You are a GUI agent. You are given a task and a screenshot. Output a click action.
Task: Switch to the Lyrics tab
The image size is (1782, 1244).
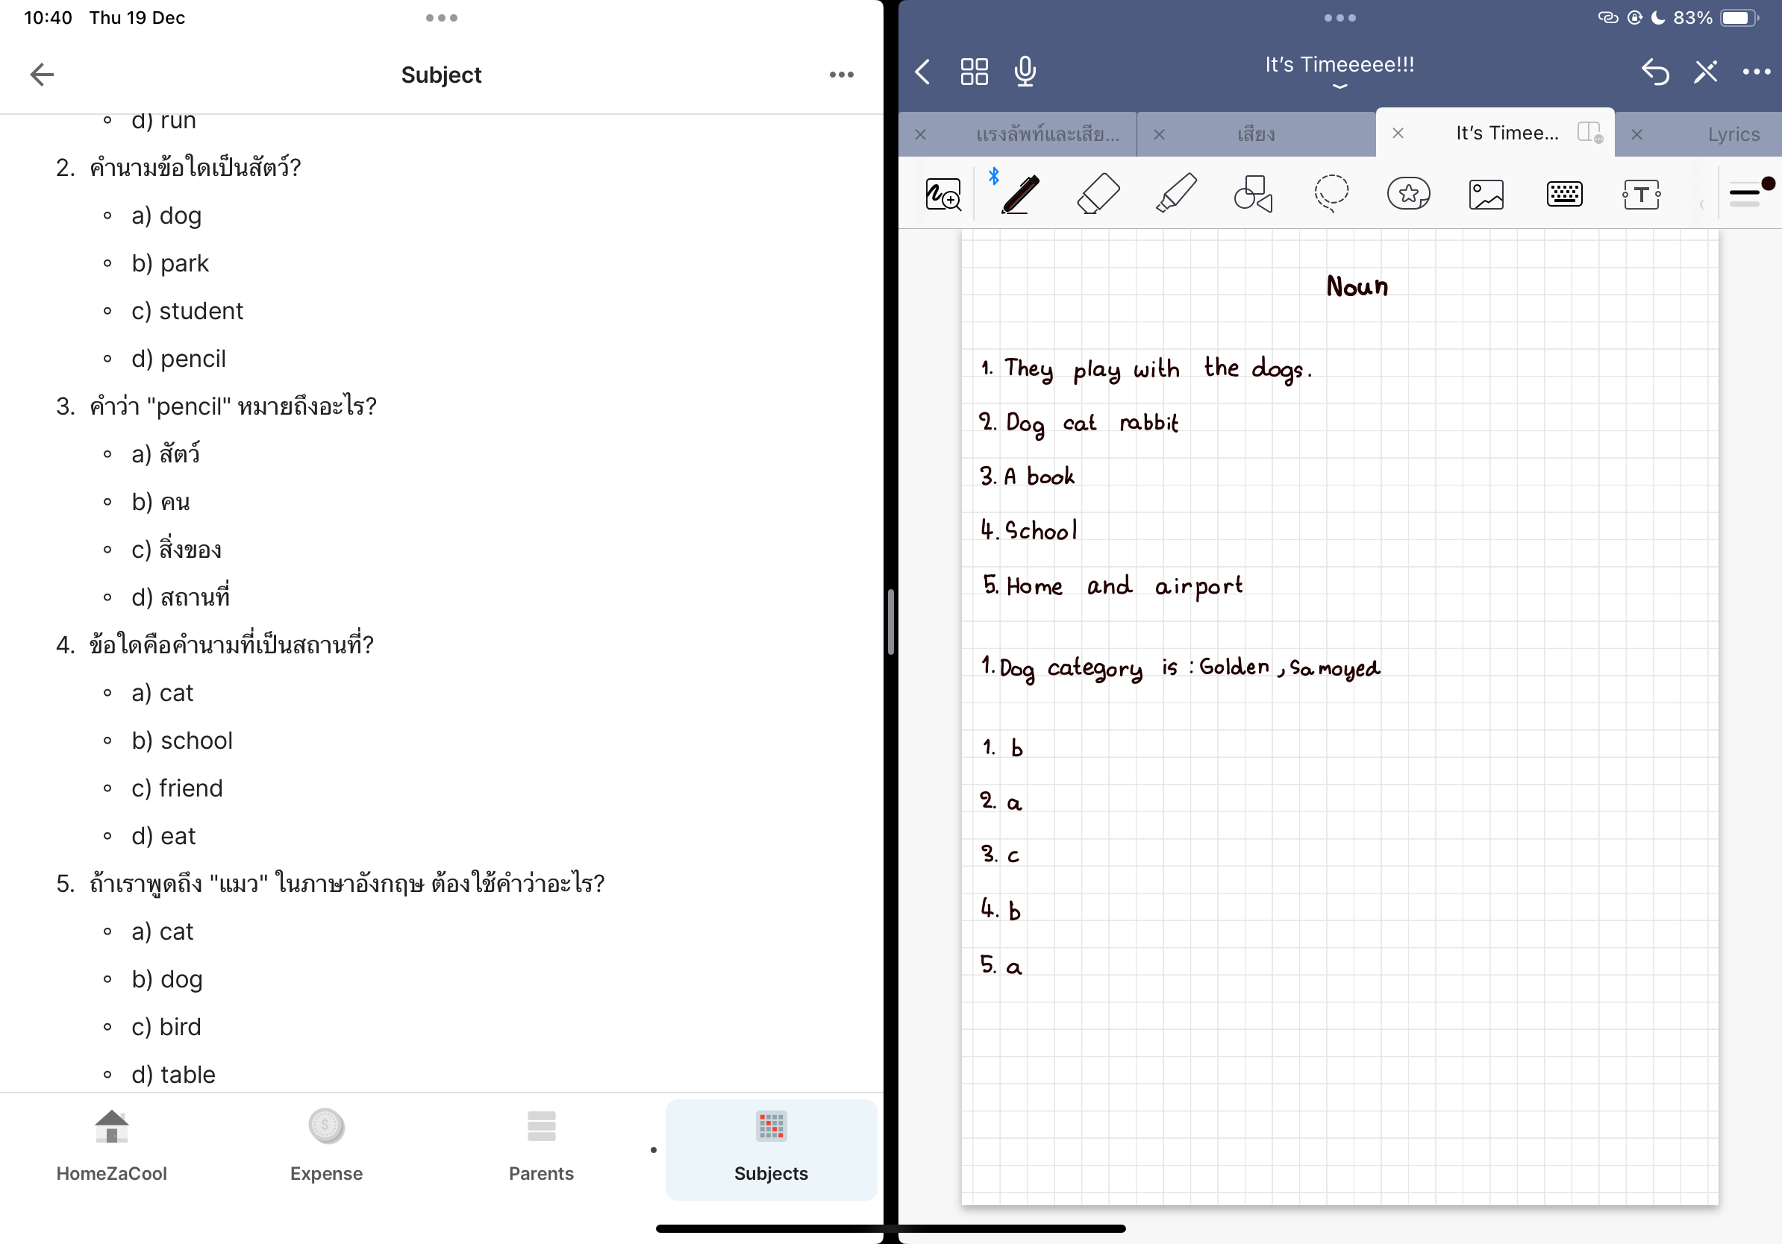pyautogui.click(x=1732, y=134)
